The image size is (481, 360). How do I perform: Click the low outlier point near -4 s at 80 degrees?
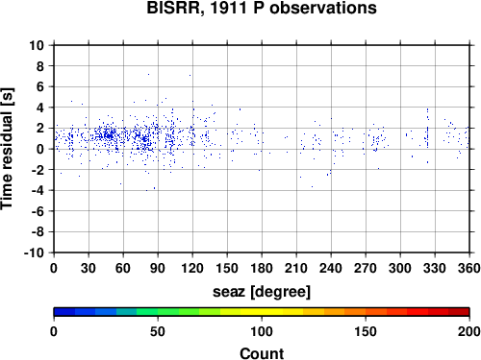pos(146,190)
